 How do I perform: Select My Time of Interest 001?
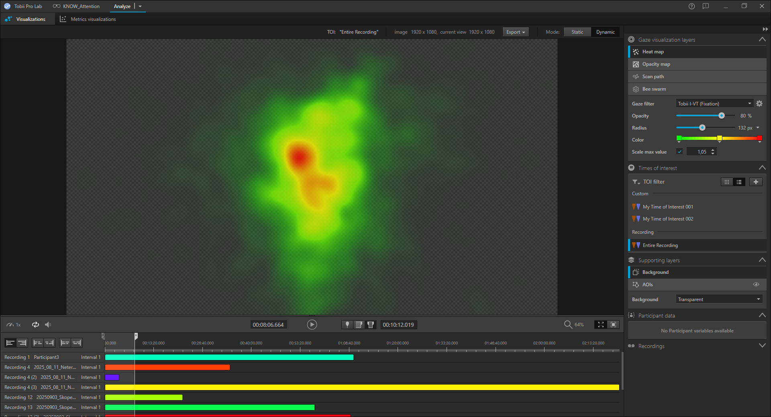pos(668,207)
